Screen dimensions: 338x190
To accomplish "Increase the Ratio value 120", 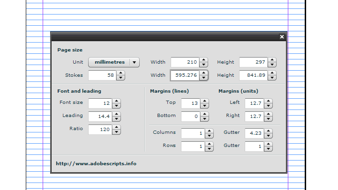I will (116, 127).
